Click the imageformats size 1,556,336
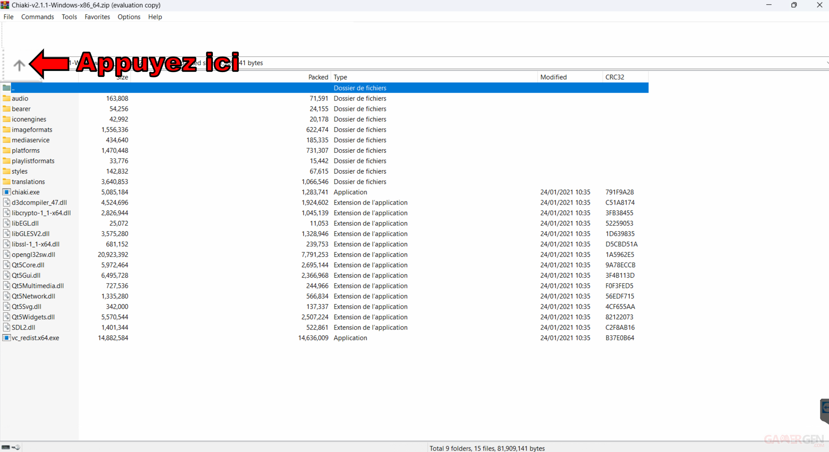The image size is (829, 452). point(114,129)
